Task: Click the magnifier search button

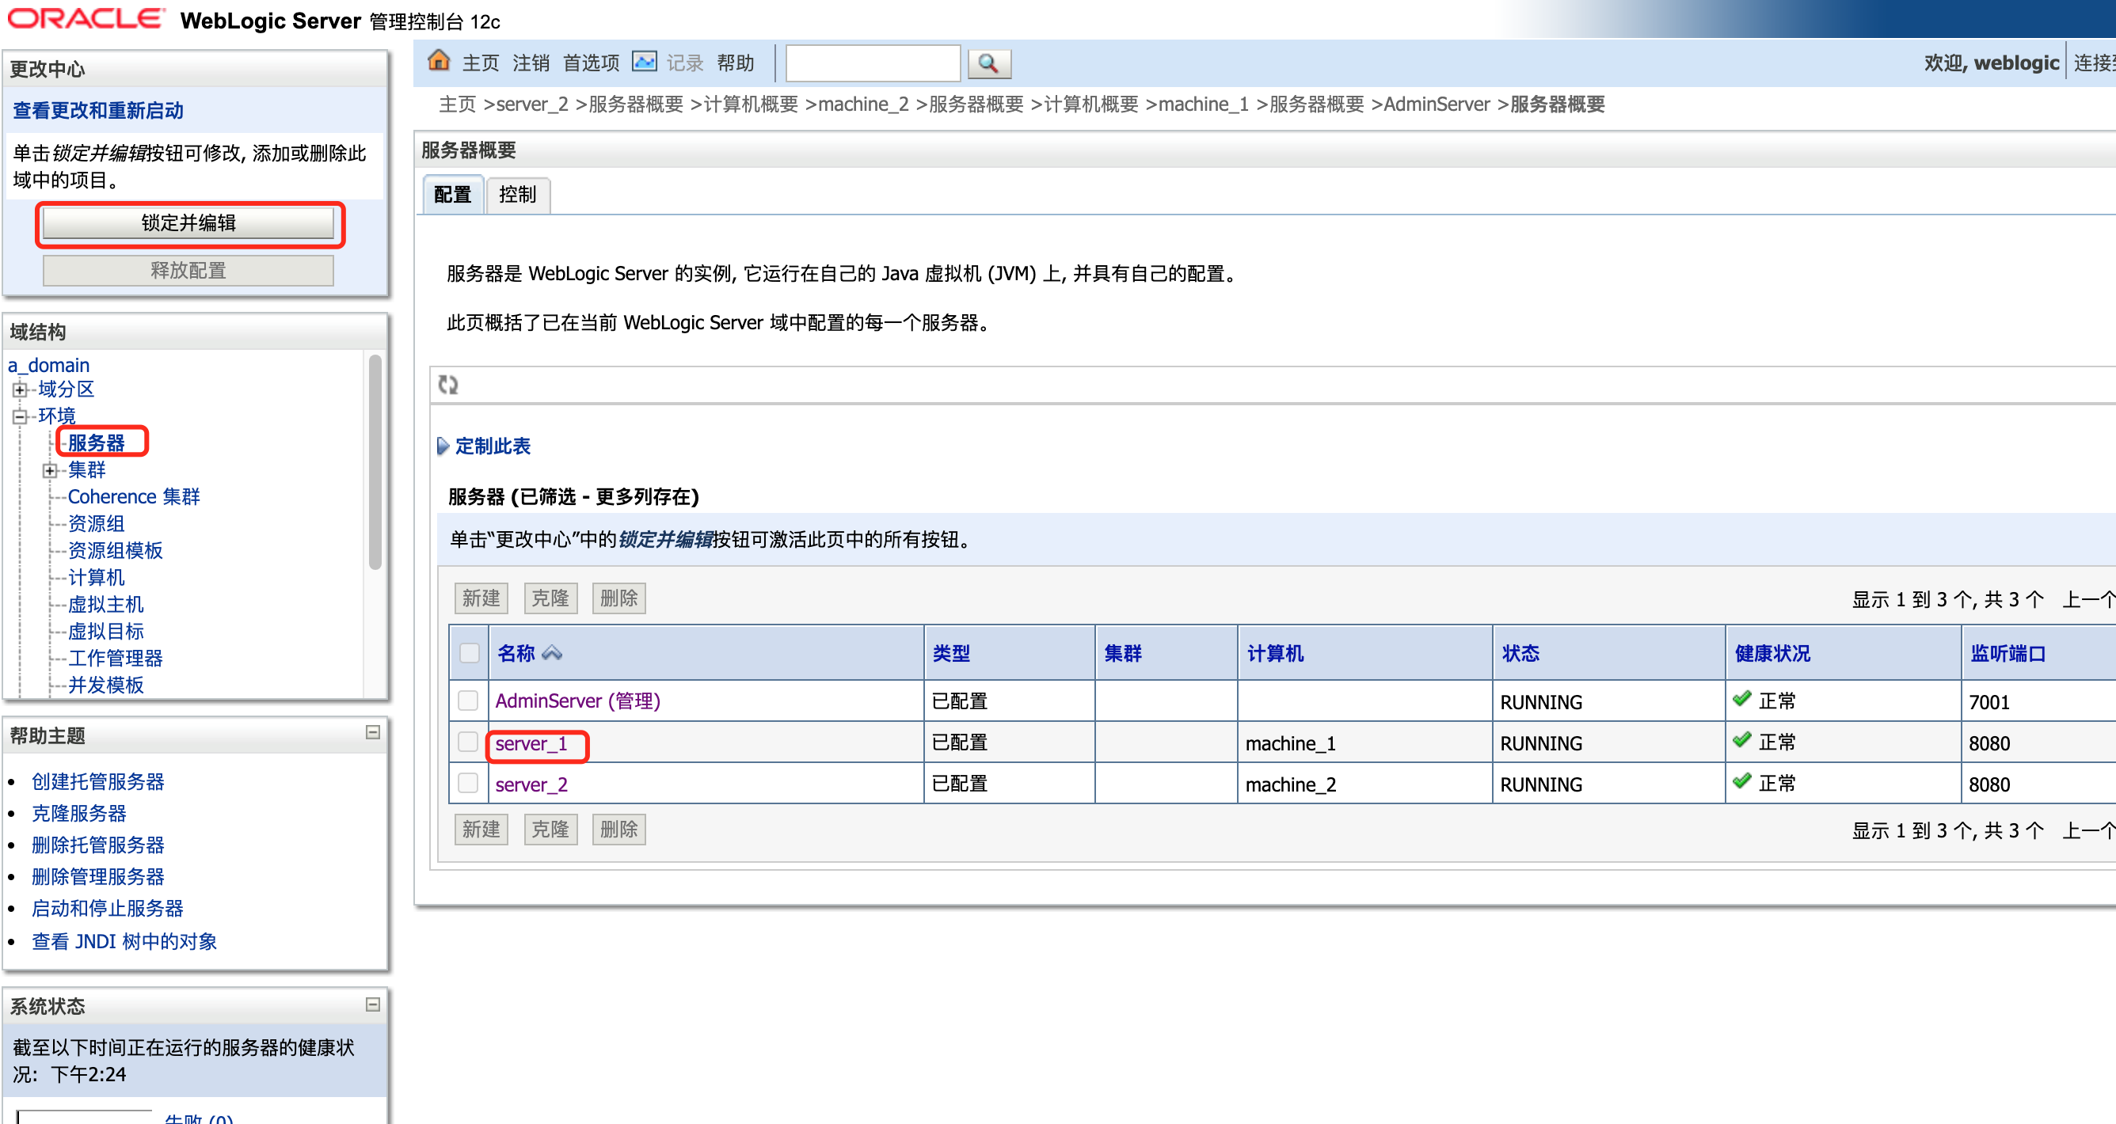Action: coord(989,63)
